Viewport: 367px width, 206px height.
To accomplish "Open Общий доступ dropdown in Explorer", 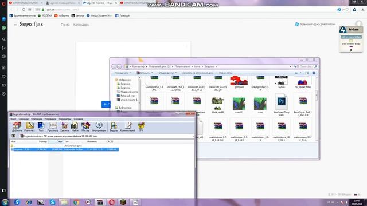I will (167, 73).
